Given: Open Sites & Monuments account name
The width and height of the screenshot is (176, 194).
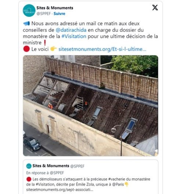Looking at the screenshot, I should [x=55, y=8].
